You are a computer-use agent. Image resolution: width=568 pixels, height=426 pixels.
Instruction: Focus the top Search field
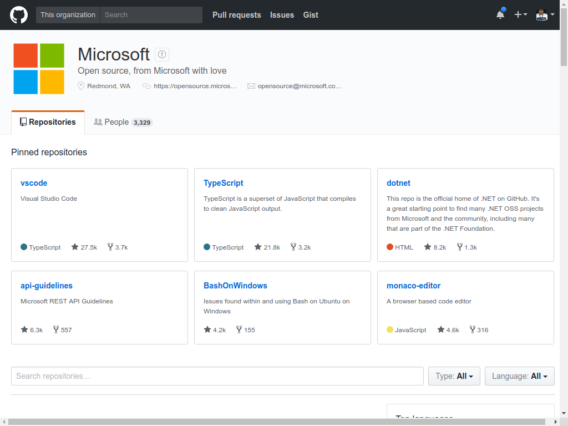[x=151, y=15]
